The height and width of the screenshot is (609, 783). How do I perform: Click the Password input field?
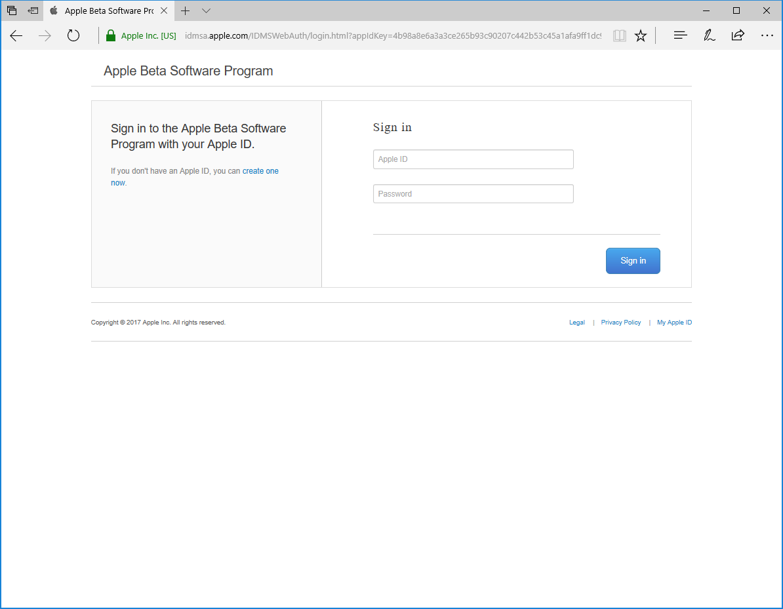pyautogui.click(x=473, y=194)
